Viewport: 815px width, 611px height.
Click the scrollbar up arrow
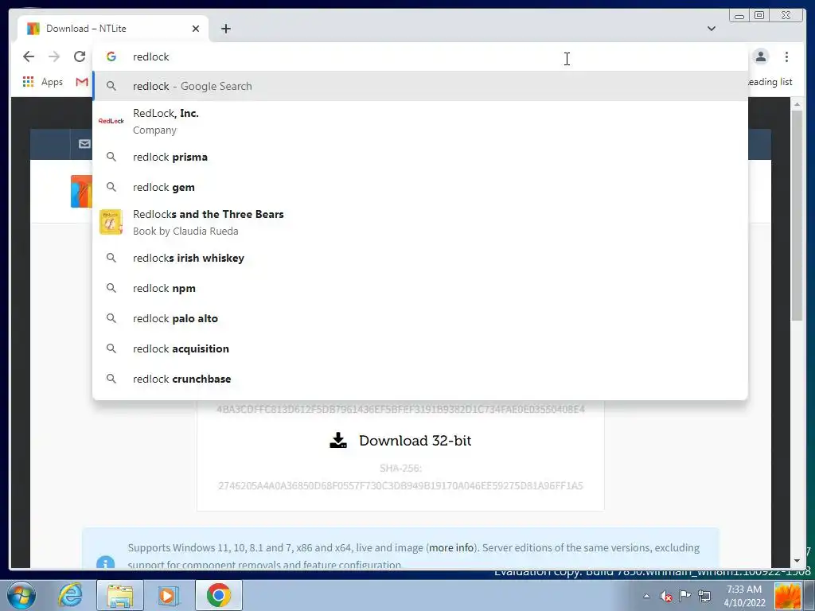[797, 104]
